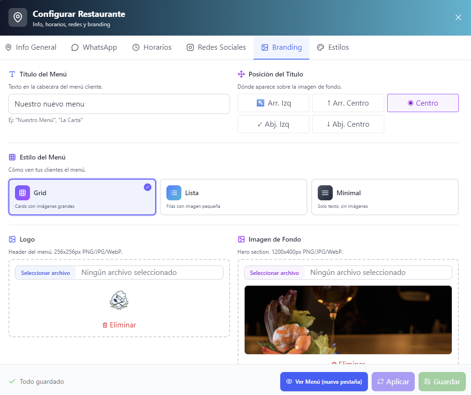
Task: Click the "Nuestro nuevo menu" title field
Action: 119,104
